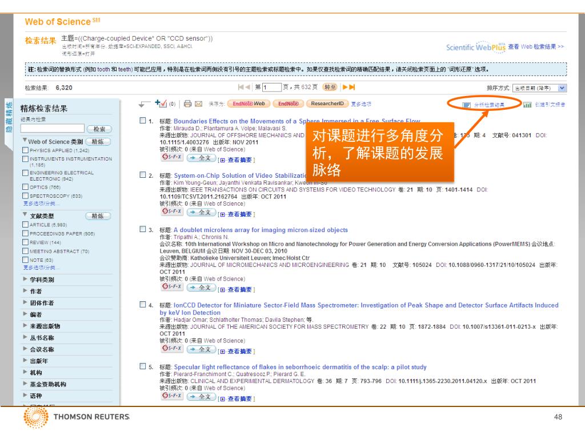The height and width of the screenshot is (439, 585).
Task: Click S·F·X icon for result 2
Action: pos(172,211)
